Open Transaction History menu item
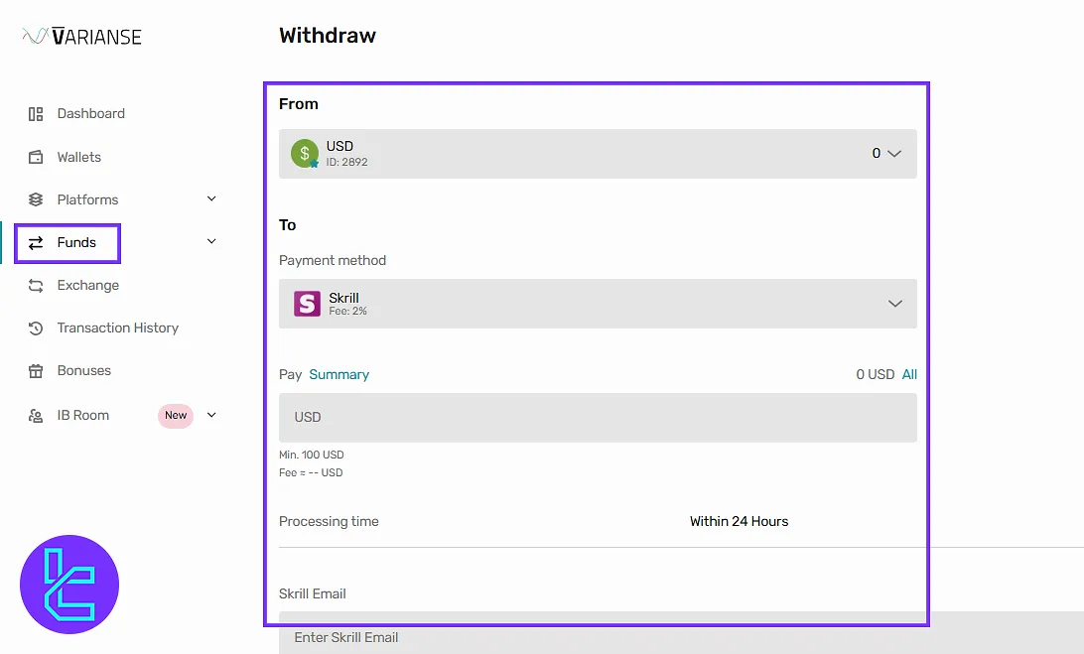 pyautogui.click(x=117, y=327)
